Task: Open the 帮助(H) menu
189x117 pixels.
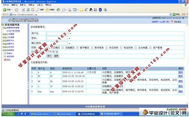Action: pos(48,5)
